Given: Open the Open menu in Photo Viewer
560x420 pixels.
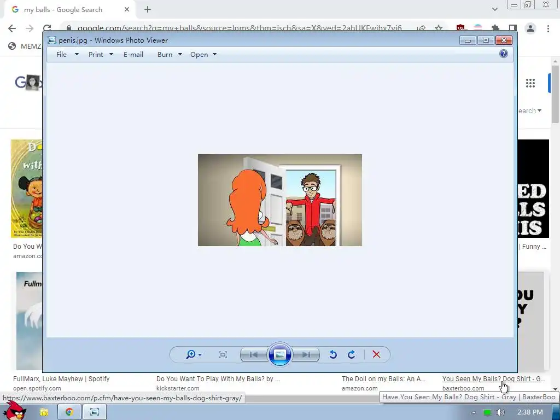Looking at the screenshot, I should (199, 54).
